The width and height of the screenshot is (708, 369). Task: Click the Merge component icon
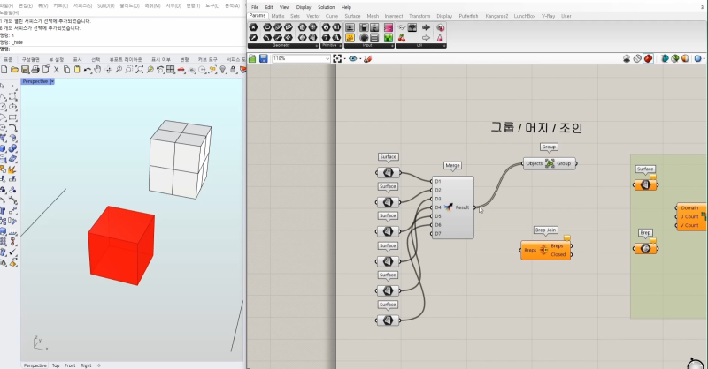click(450, 207)
